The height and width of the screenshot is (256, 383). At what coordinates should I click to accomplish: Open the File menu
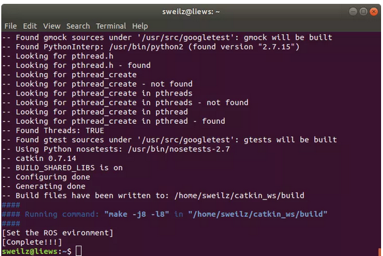(10, 26)
